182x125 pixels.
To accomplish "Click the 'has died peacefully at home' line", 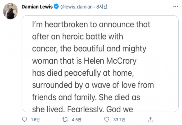I will [x=83, y=73].
